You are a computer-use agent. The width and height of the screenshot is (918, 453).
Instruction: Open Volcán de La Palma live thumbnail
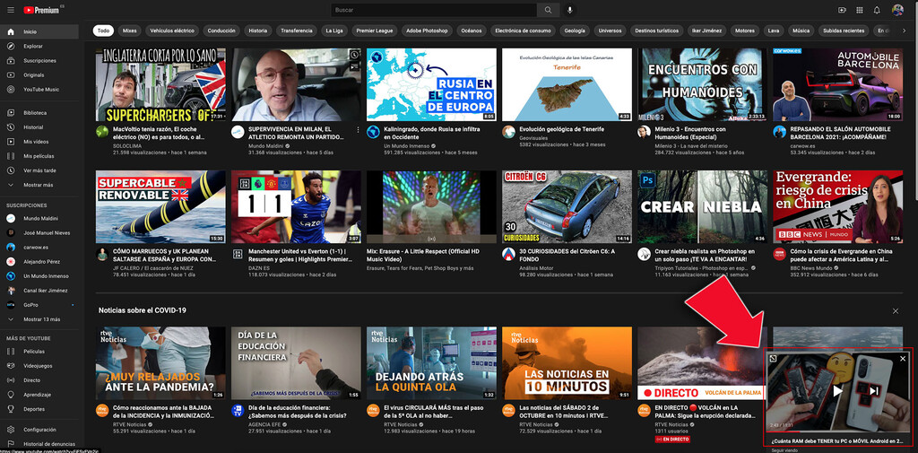coord(702,363)
